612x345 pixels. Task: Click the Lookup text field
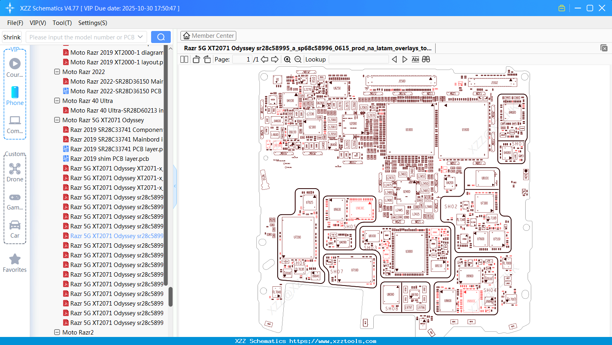[x=359, y=60]
